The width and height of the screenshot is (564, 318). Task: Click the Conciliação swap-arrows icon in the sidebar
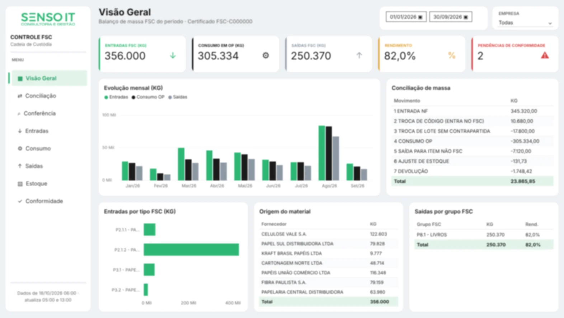coord(20,96)
